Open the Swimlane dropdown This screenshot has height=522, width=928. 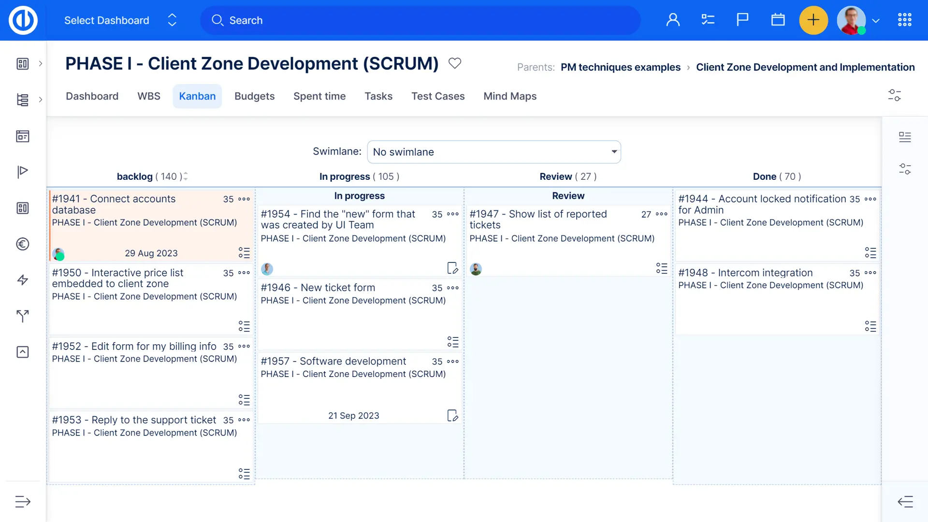tap(493, 152)
